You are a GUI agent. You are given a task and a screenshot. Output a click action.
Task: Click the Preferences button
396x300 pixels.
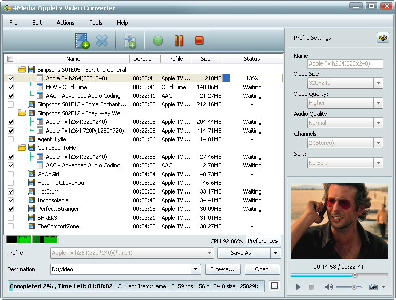click(x=263, y=241)
